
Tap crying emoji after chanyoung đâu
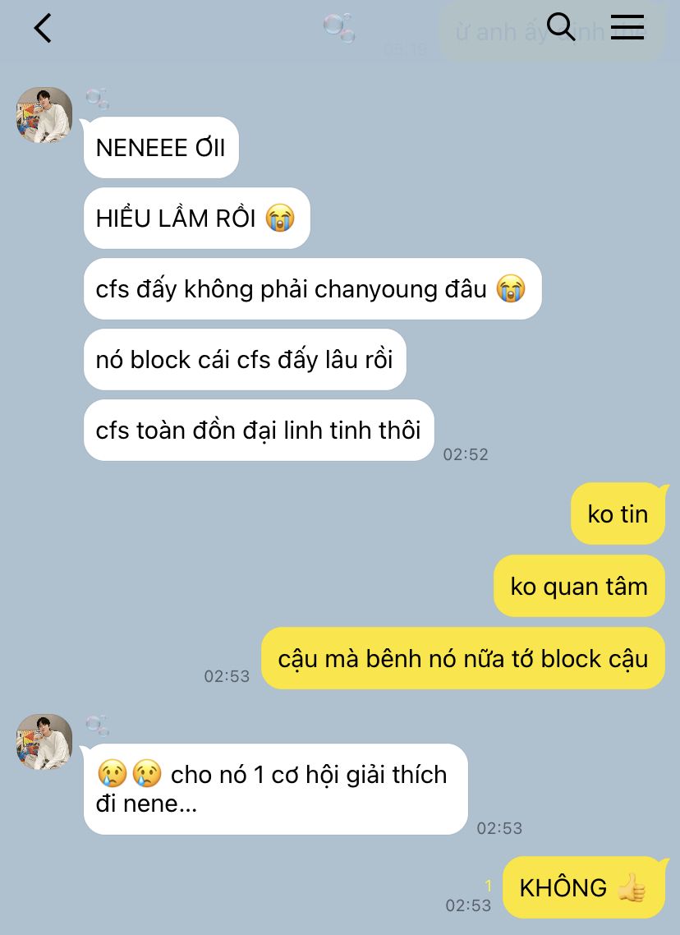click(x=511, y=288)
